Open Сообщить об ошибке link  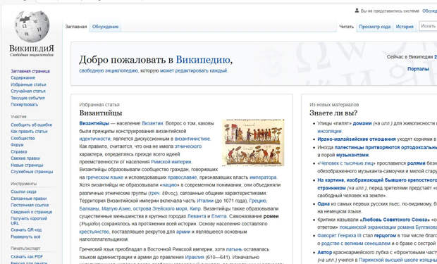click(31, 125)
